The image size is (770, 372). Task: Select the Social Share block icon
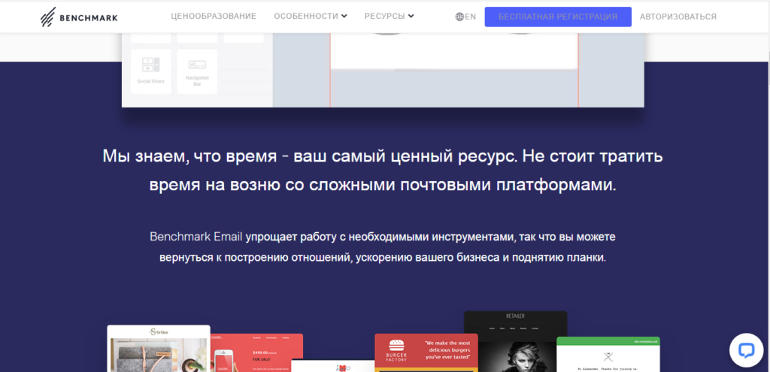coord(151,71)
